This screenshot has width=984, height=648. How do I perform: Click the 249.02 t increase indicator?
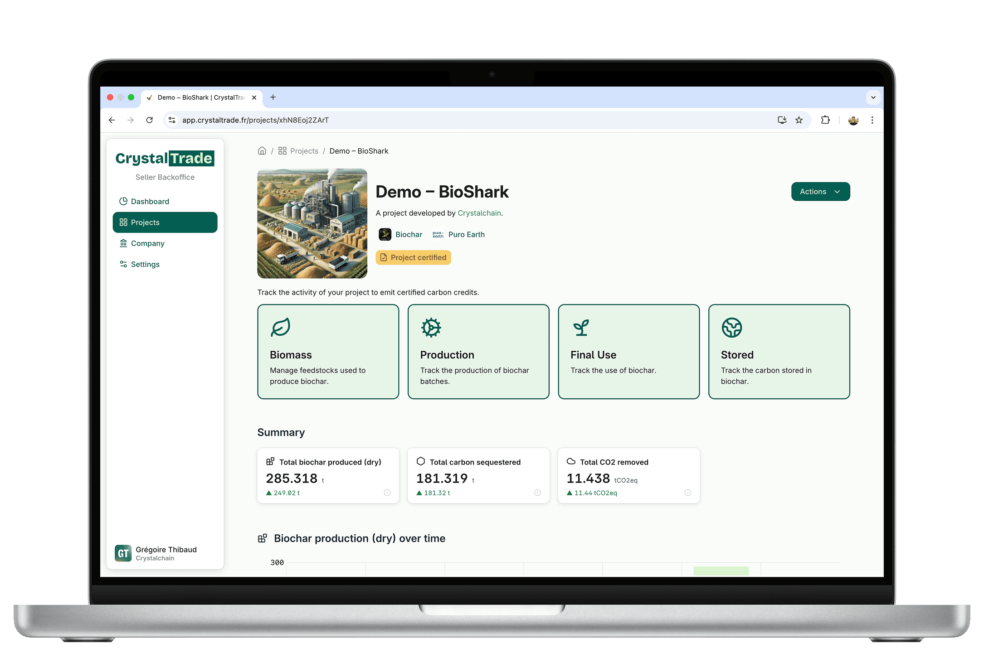283,493
